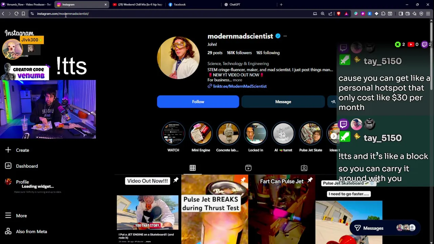This screenshot has height=244, width=434.
Task: Close the Instagram browser tab
Action: (x=105, y=4)
